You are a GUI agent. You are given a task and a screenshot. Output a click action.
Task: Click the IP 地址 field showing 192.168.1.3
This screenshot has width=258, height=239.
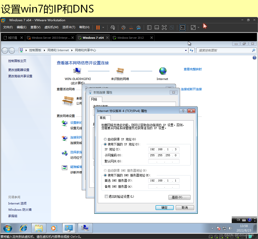click(164, 149)
